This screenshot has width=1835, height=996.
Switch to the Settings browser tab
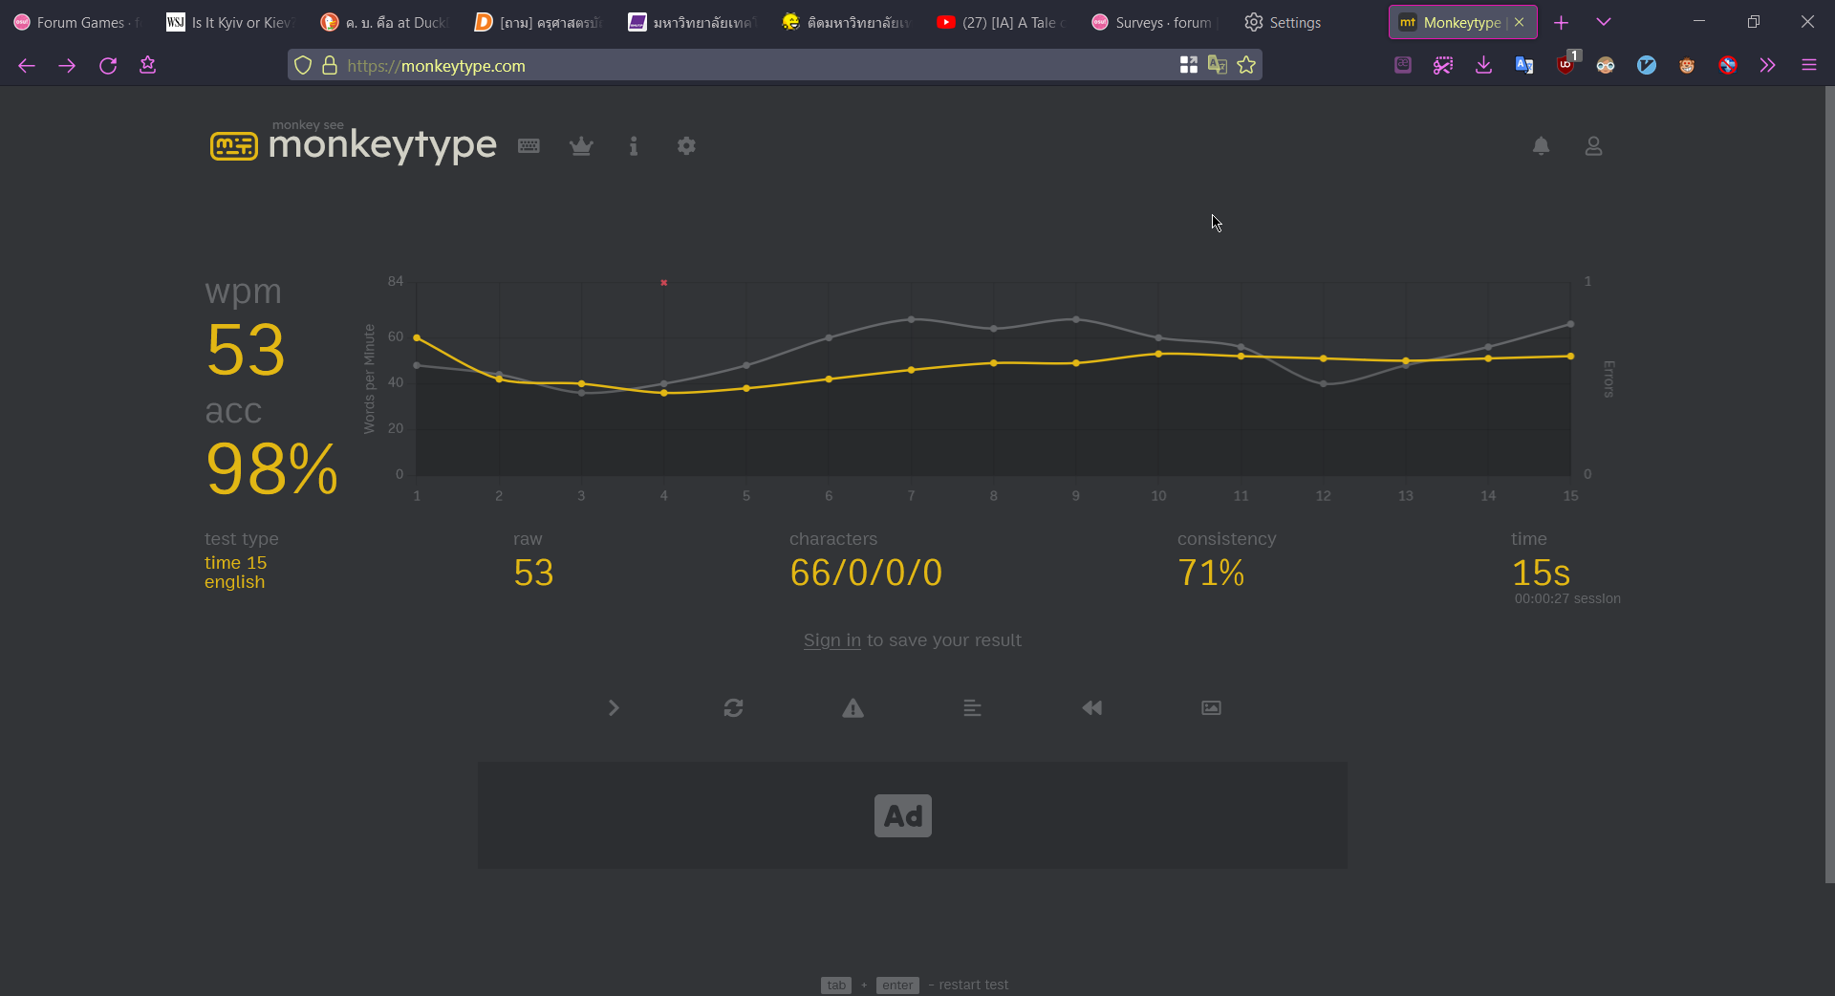[1284, 22]
